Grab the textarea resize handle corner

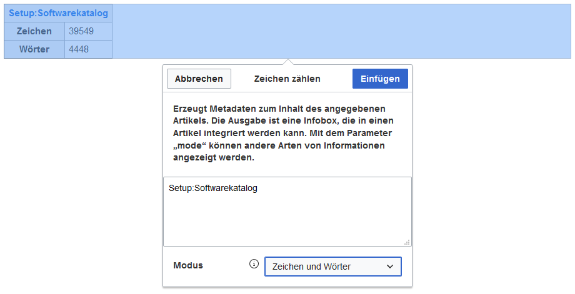(x=407, y=242)
